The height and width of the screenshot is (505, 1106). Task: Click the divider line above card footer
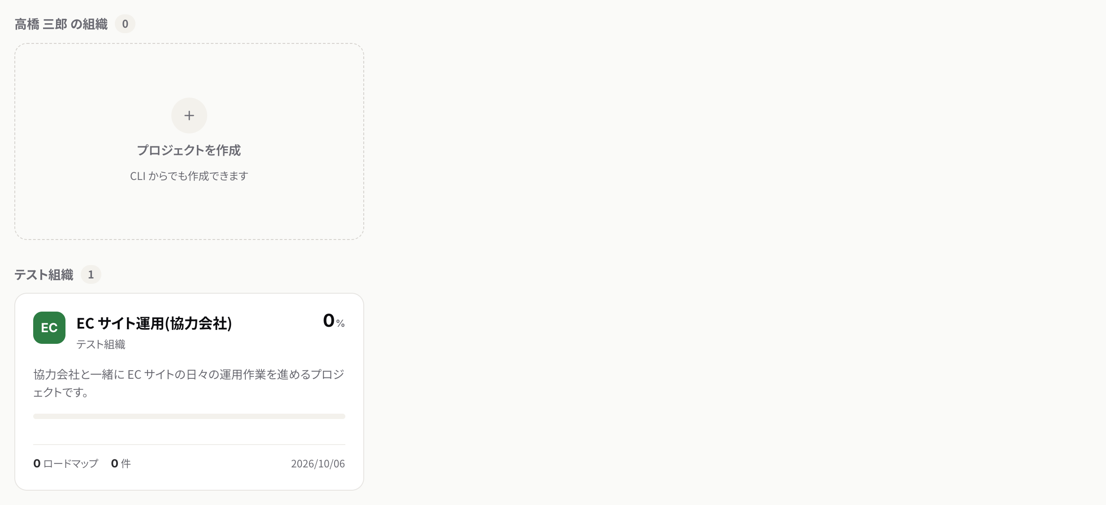click(x=189, y=445)
